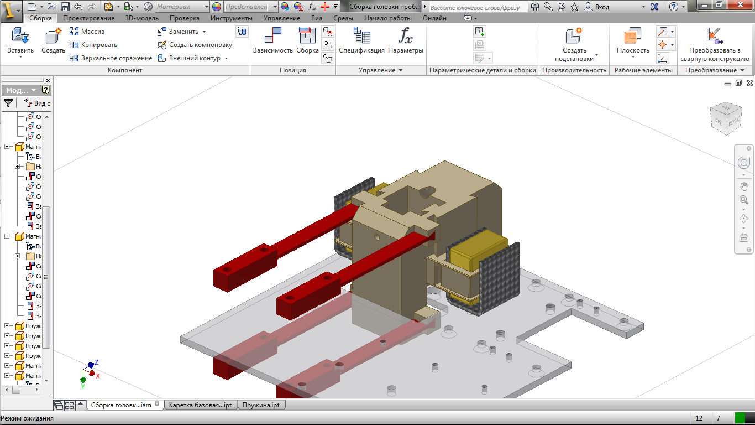
Task: Switch to Пружина.ipt document tab
Action: [x=260, y=405]
